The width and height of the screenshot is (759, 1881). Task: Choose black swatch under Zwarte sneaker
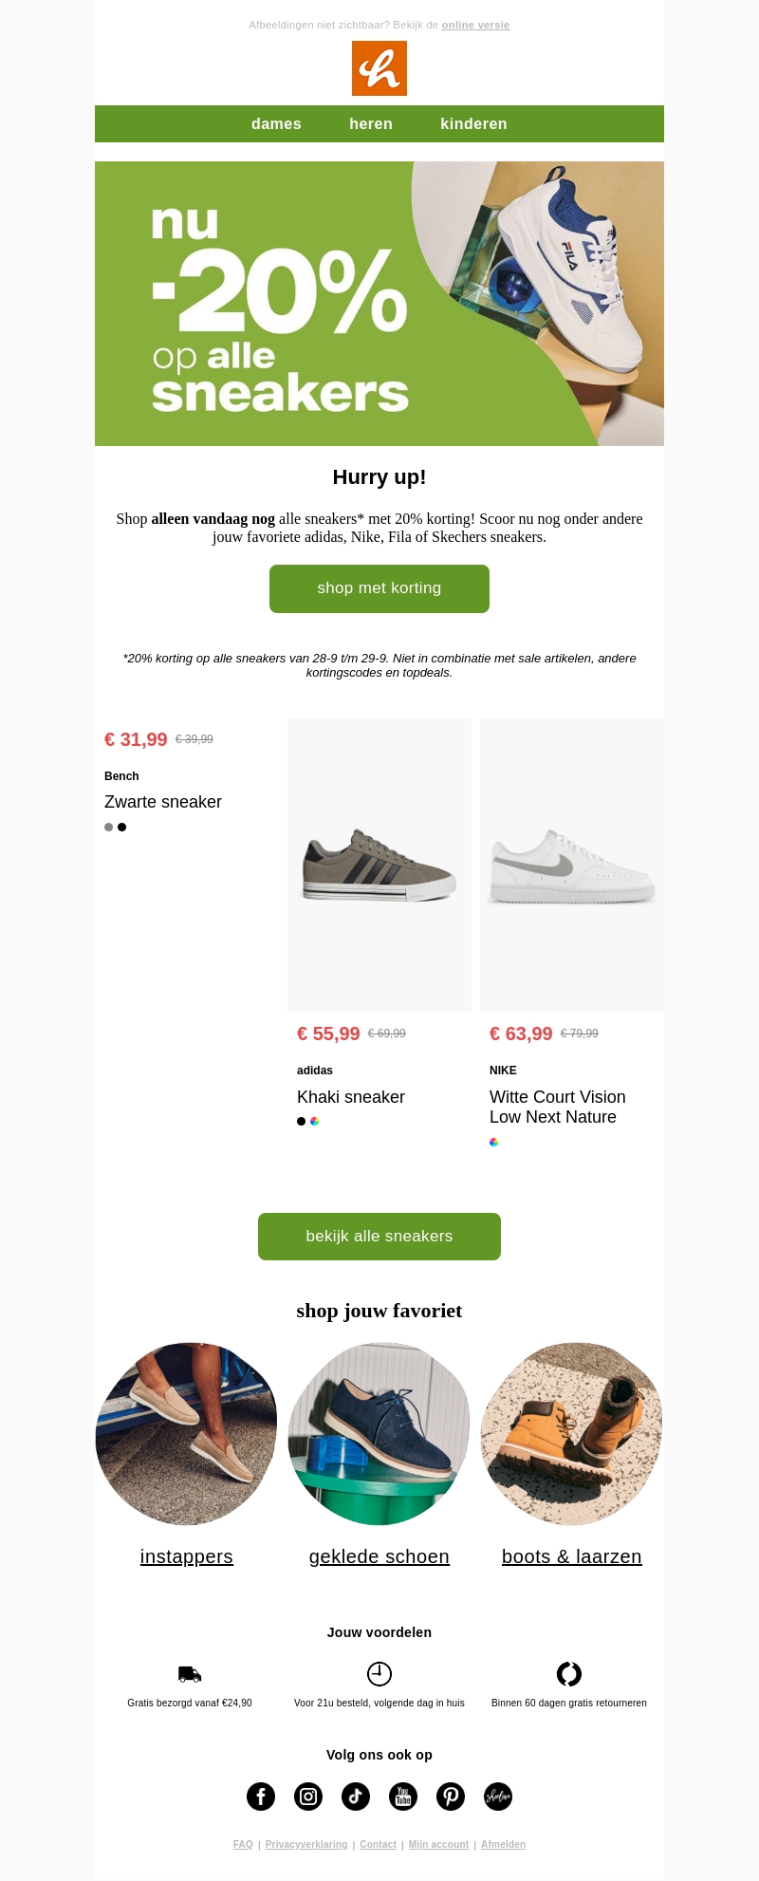pyautogui.click(x=122, y=828)
